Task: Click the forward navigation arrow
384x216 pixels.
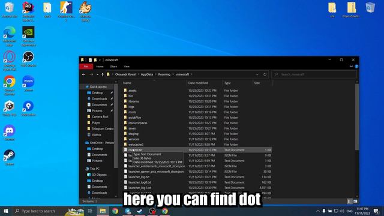Action: (x=91, y=74)
